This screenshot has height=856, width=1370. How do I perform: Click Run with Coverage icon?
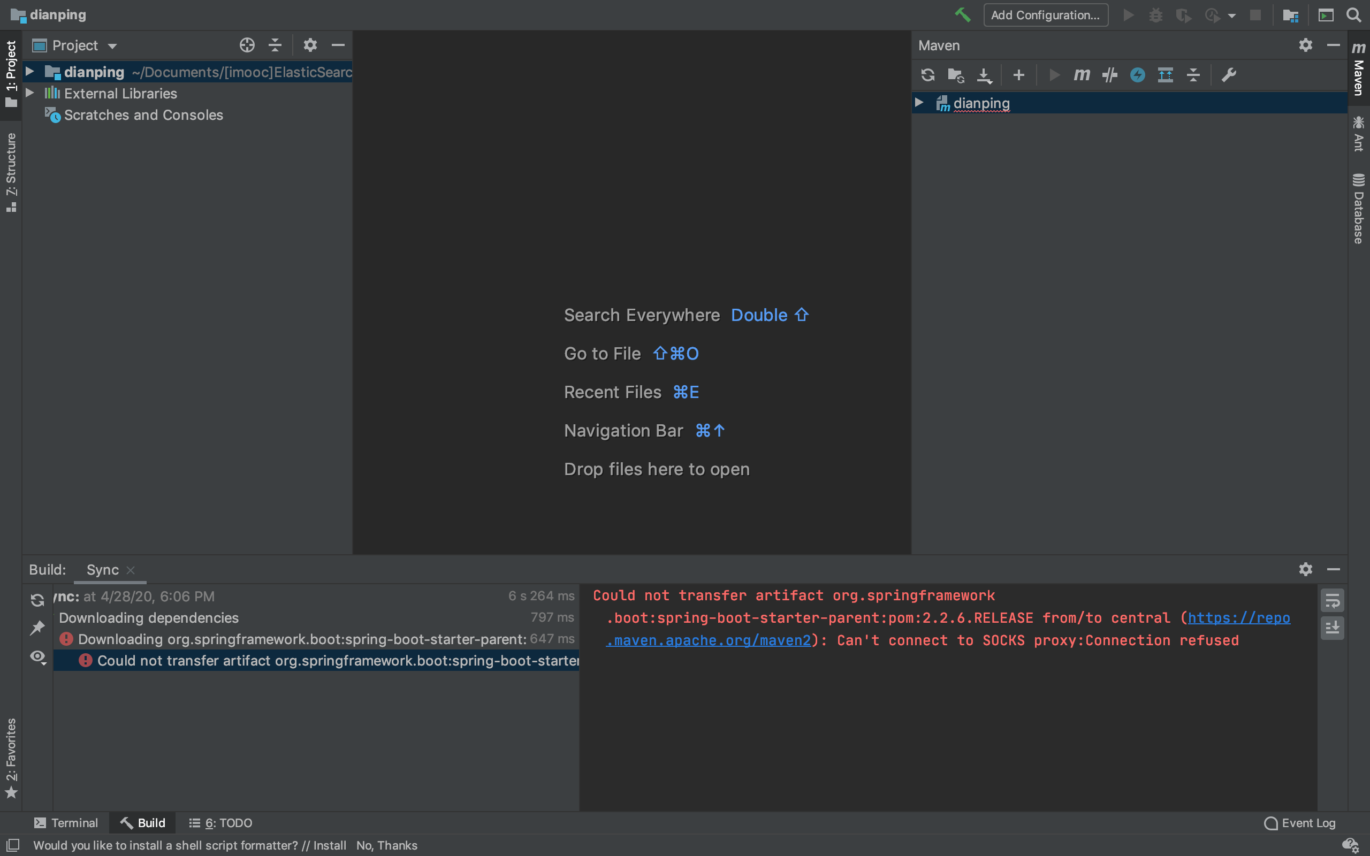pyautogui.click(x=1183, y=16)
